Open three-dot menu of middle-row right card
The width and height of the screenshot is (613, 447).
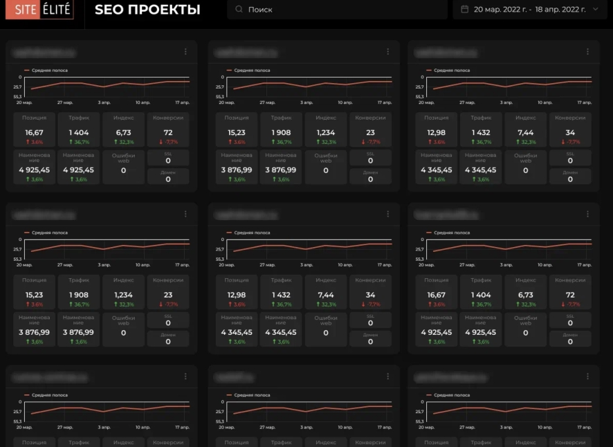(587, 214)
